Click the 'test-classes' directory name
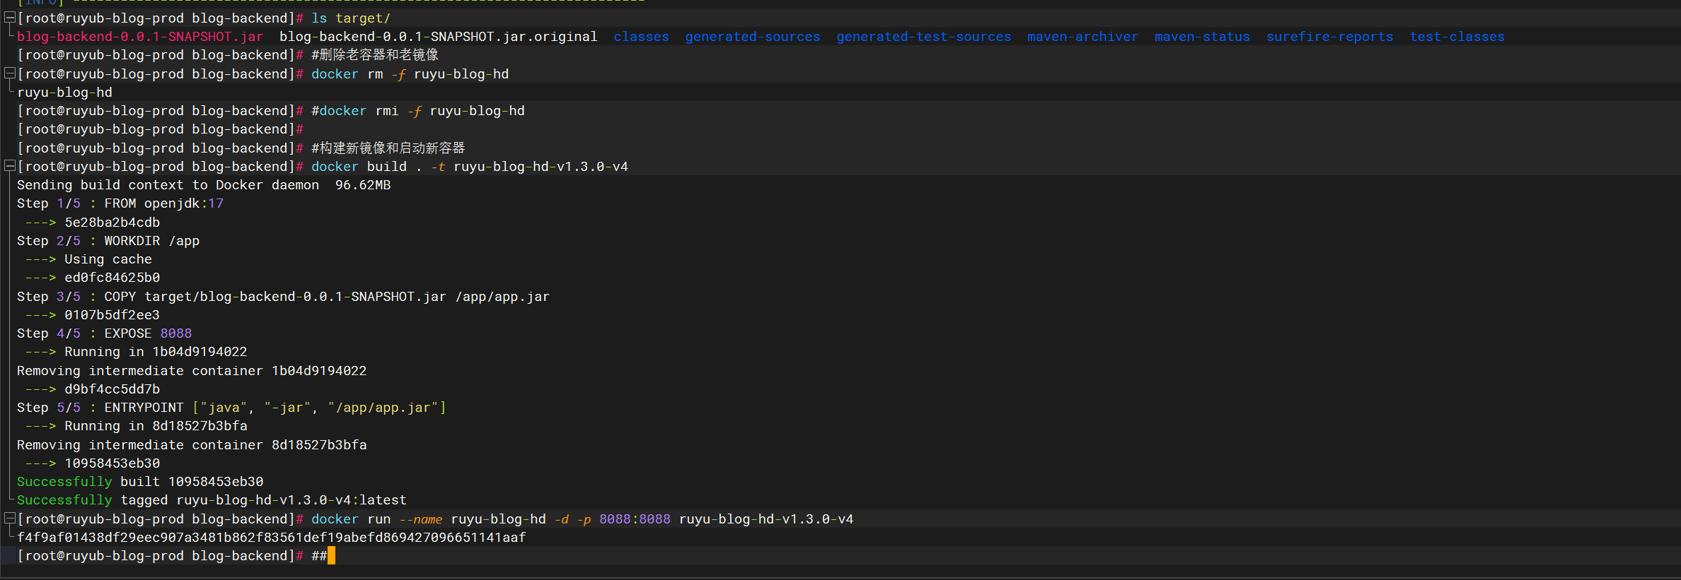1681x580 pixels. coord(1457,37)
